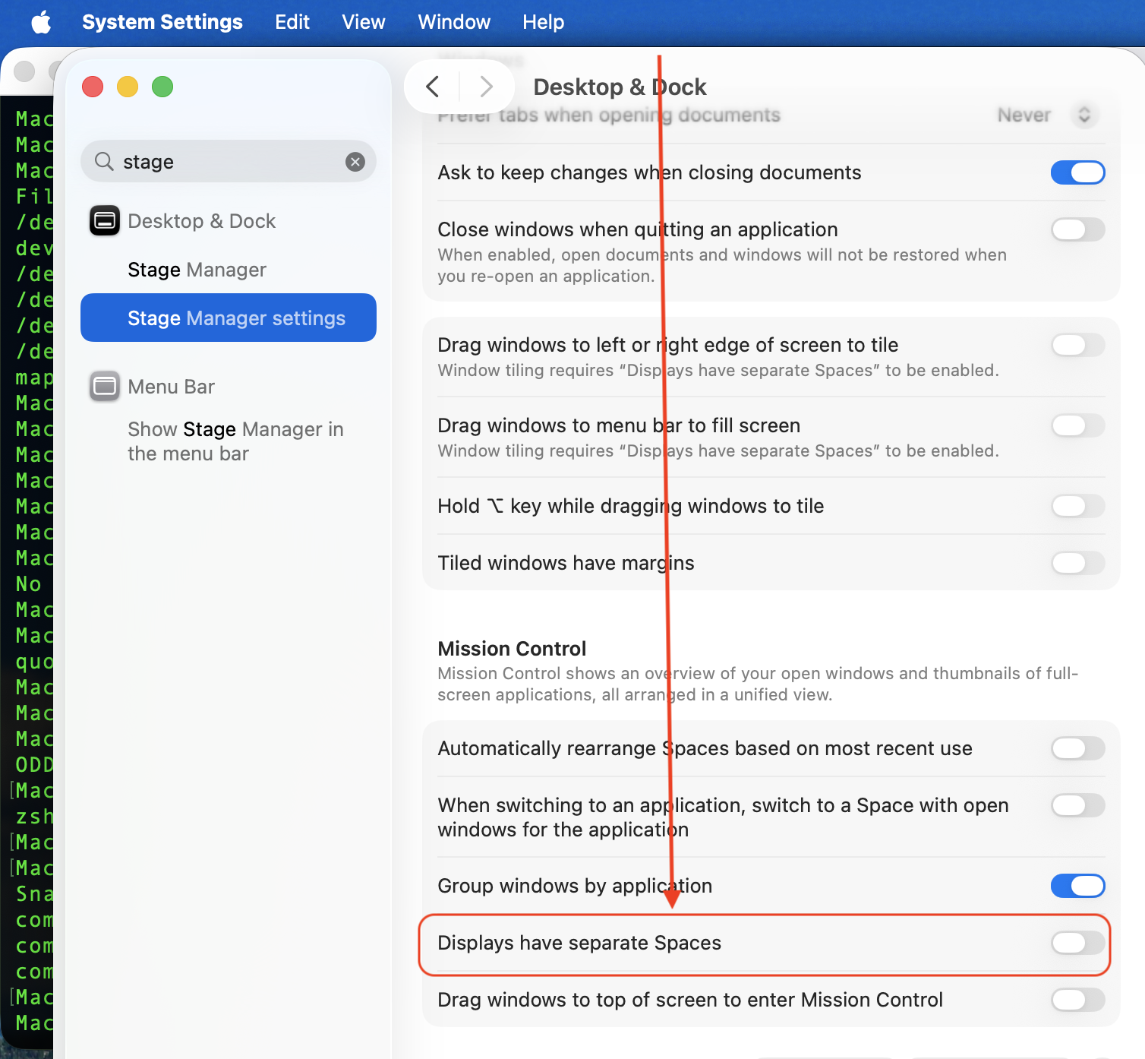
Task: Click the search magnifier icon
Action: (104, 161)
